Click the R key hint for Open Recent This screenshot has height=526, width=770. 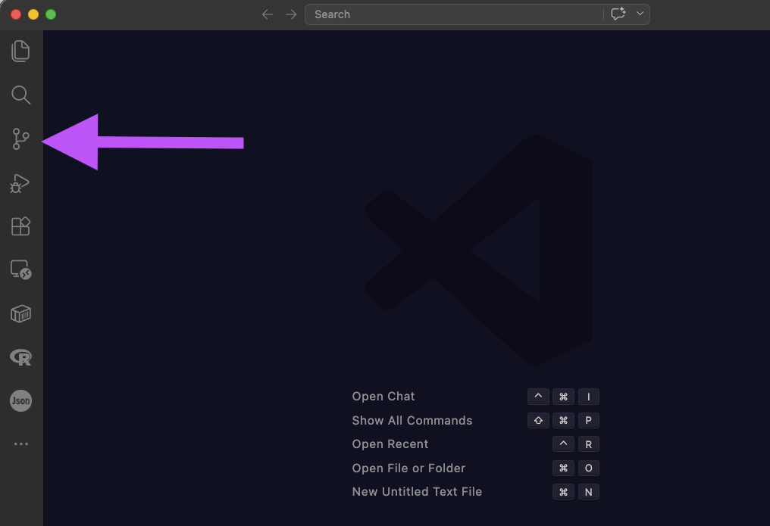coord(588,444)
